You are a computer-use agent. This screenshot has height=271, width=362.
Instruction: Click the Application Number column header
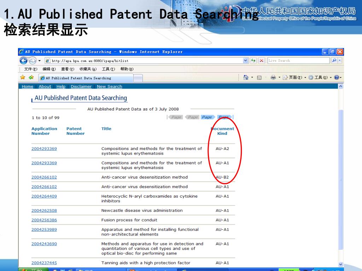(x=44, y=131)
